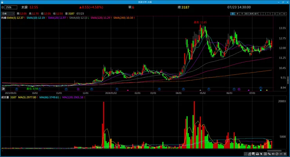Click the last price 12.55 beside 太設
The image size is (290, 157).
34,7
